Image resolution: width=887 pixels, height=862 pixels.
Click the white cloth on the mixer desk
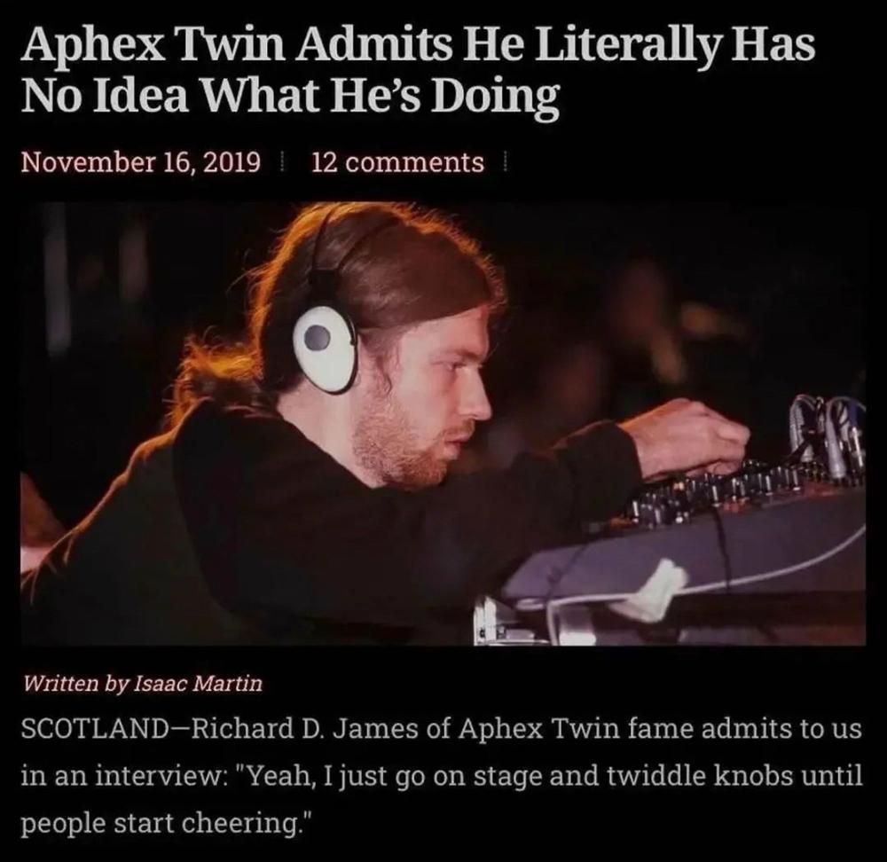pos(652,591)
